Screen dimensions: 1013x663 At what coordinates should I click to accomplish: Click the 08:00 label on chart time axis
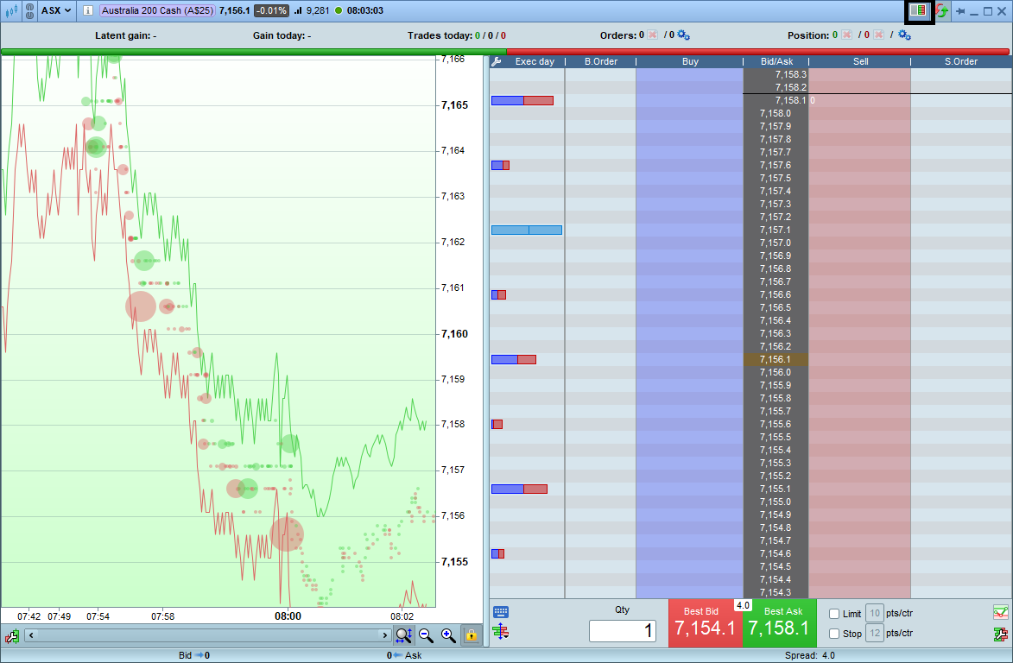(x=288, y=616)
